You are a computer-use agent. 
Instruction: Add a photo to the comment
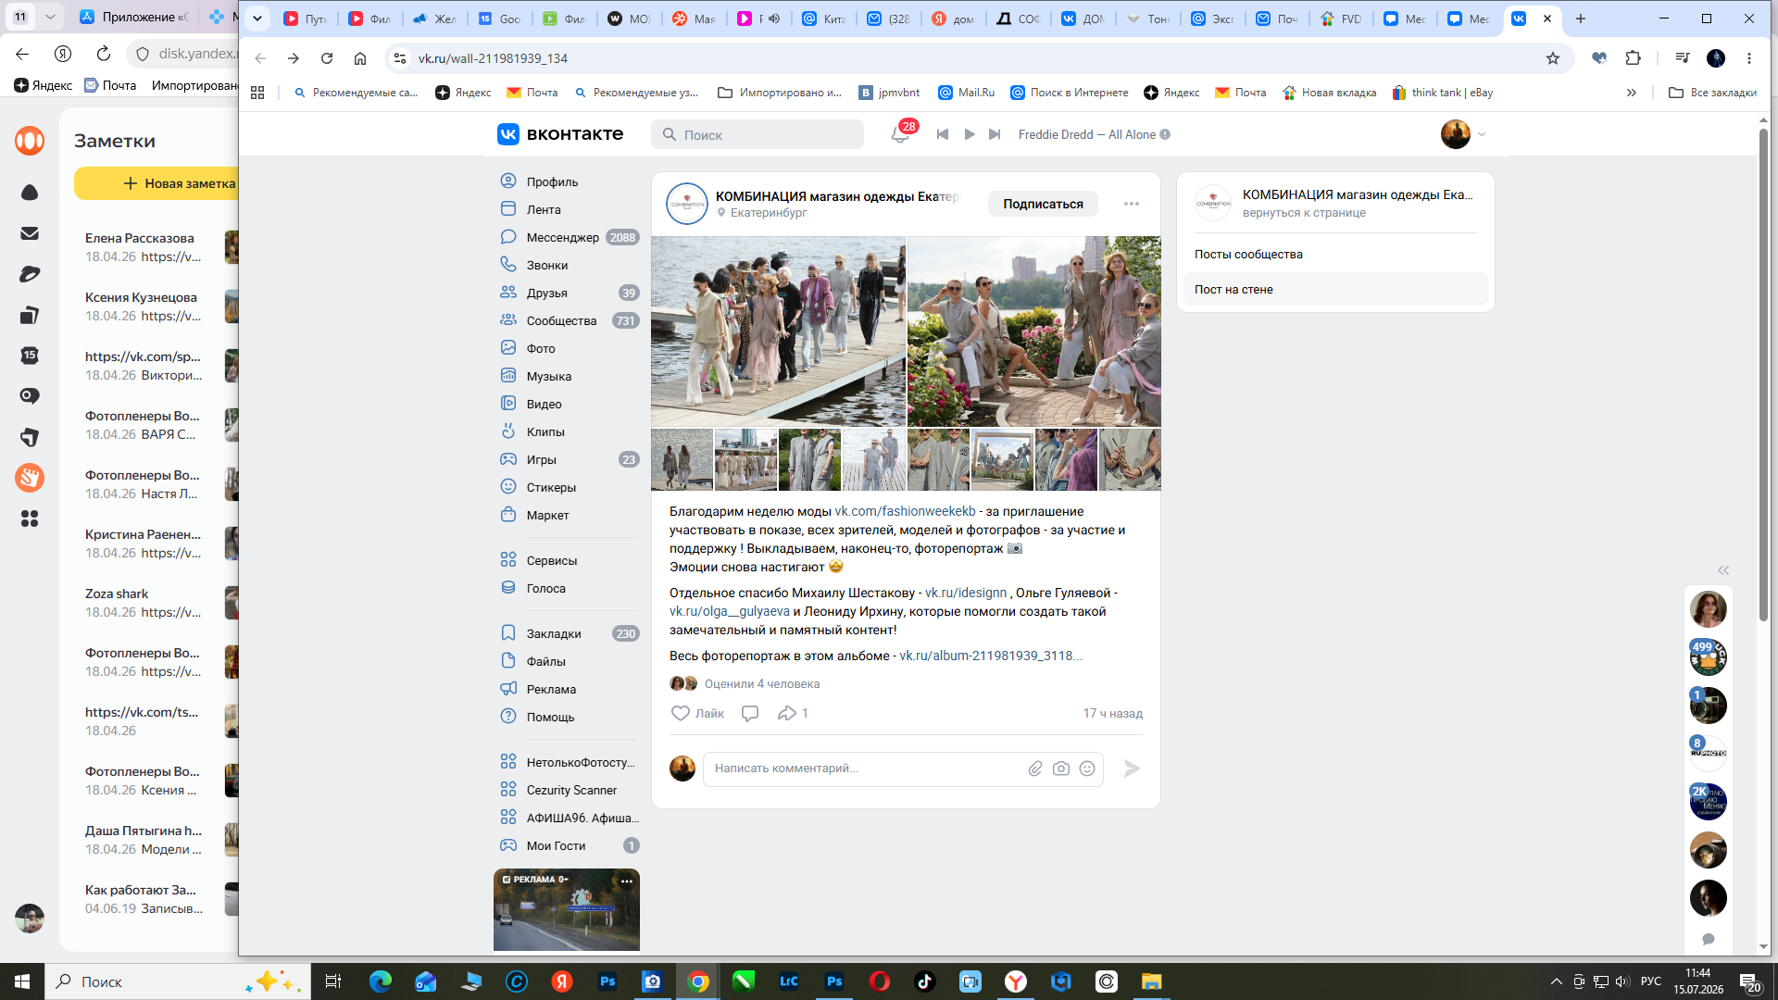point(1061,769)
